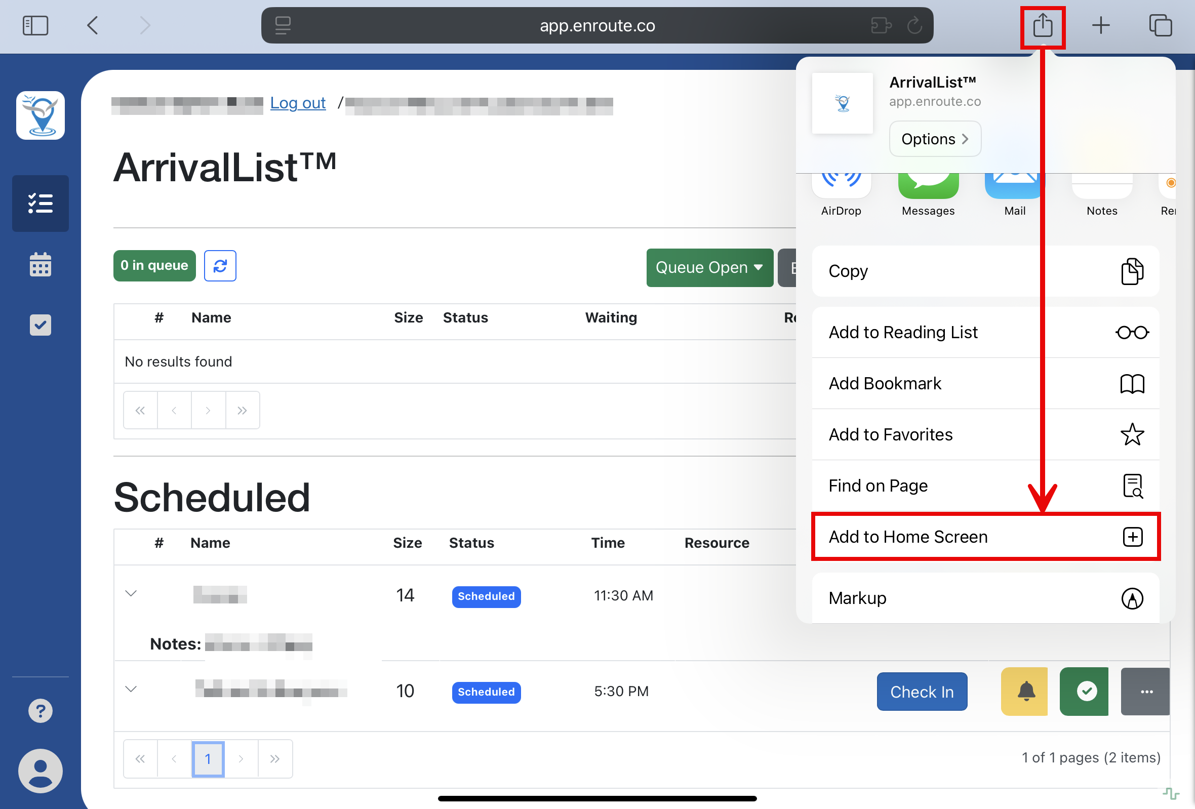Mark party complete with green check
This screenshot has height=809, width=1195.
[1084, 692]
